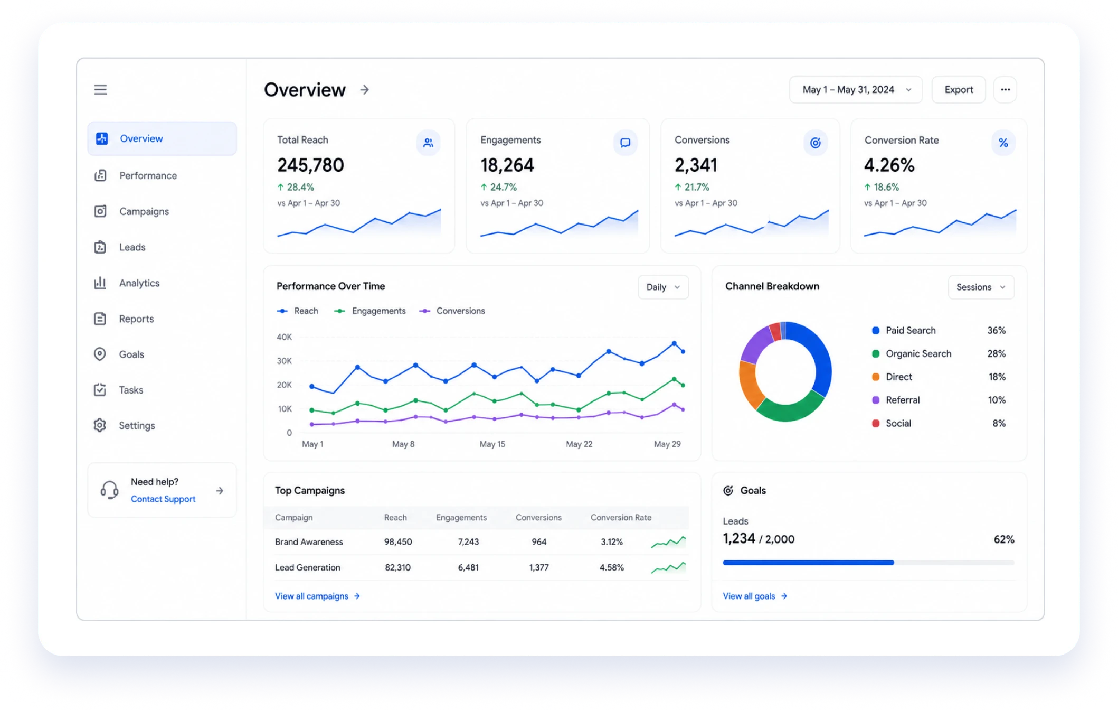Toggle the Conversions series in chart legend
This screenshot has height=710, width=1118.
pos(452,311)
